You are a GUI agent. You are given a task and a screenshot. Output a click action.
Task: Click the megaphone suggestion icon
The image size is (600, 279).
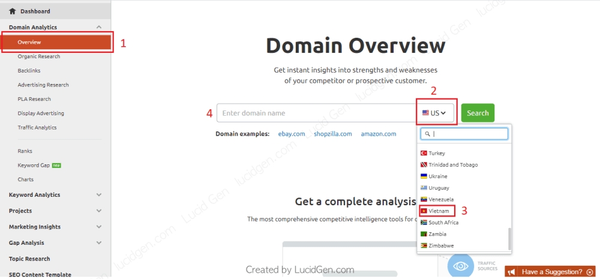pyautogui.click(x=512, y=272)
